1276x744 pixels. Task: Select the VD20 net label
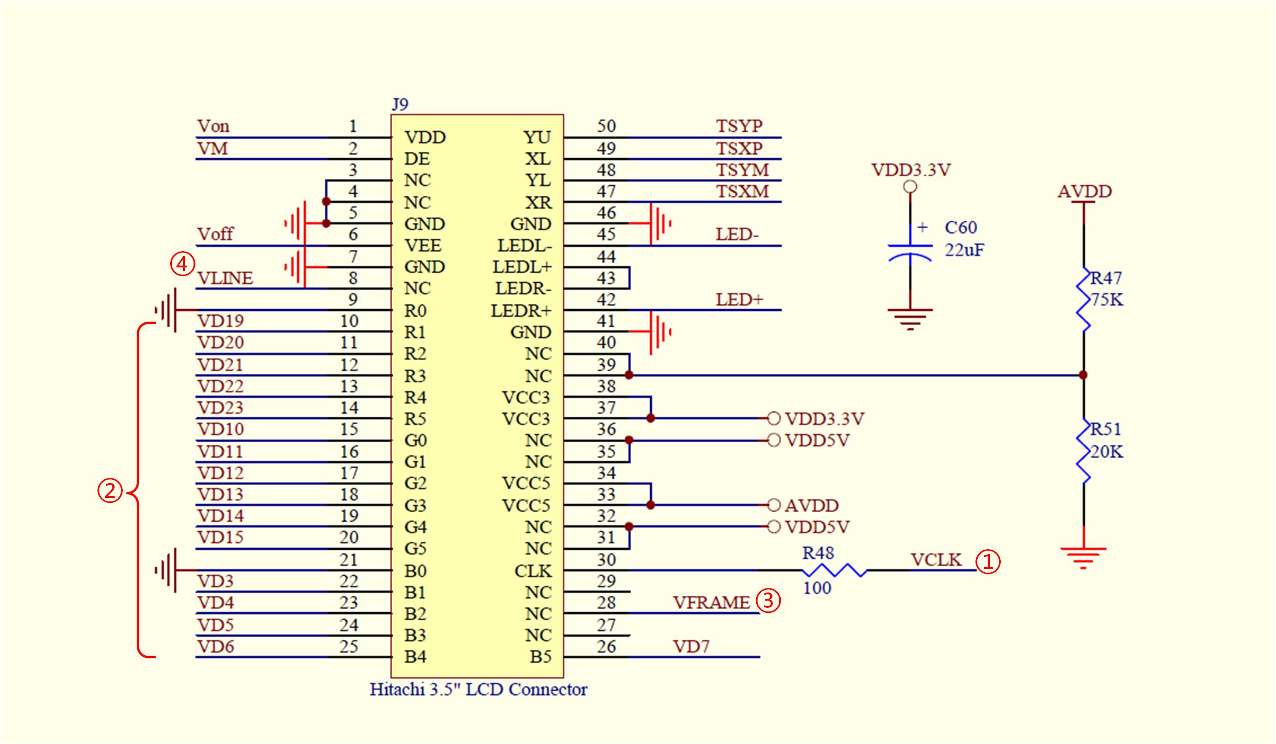221,343
